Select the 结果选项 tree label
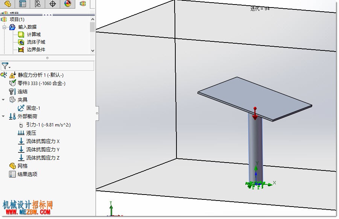The height and width of the screenshot is (219, 339). tap(27, 174)
